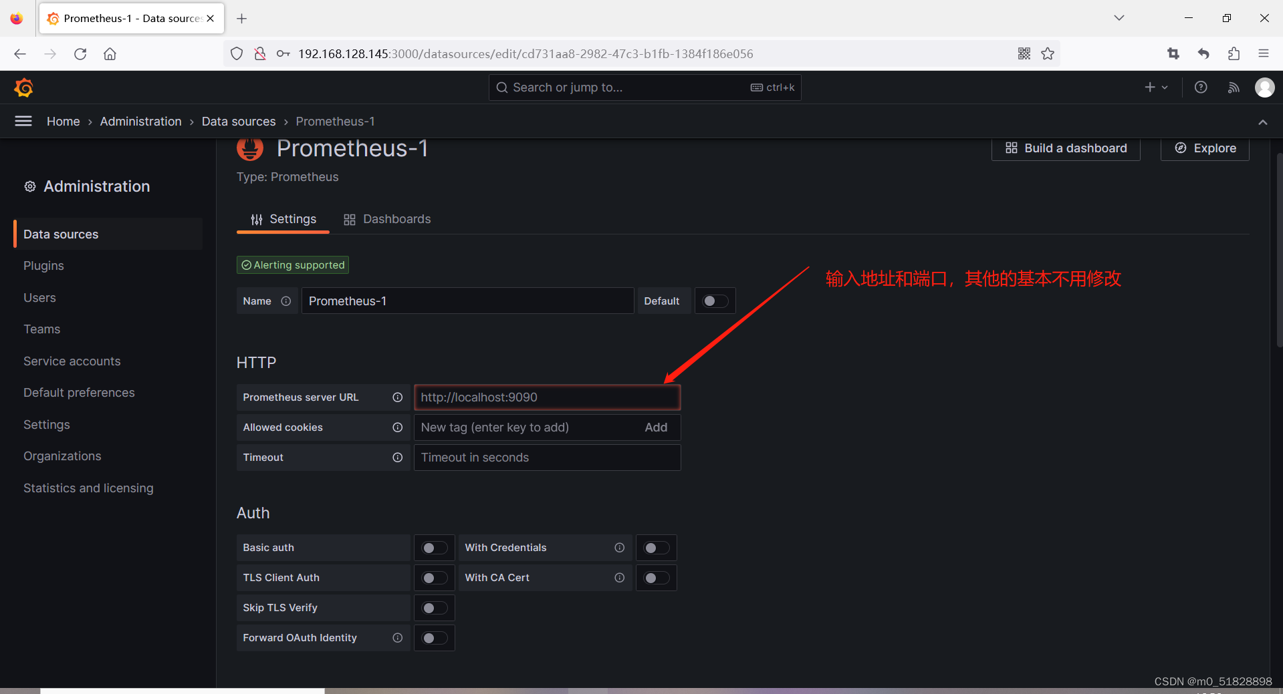Open browser extensions puzzle icon
This screenshot has height=694, width=1283.
point(1234,54)
